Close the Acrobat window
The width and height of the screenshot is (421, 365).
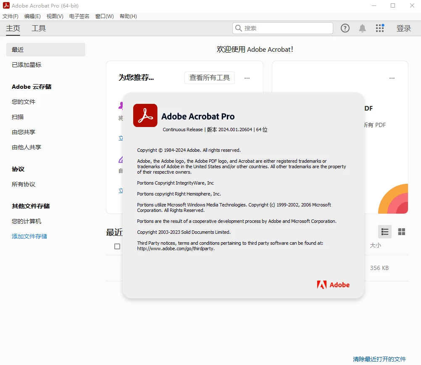coord(412,5)
